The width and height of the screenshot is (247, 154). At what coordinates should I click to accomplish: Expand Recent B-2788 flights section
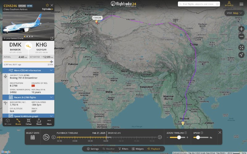tap(28, 97)
